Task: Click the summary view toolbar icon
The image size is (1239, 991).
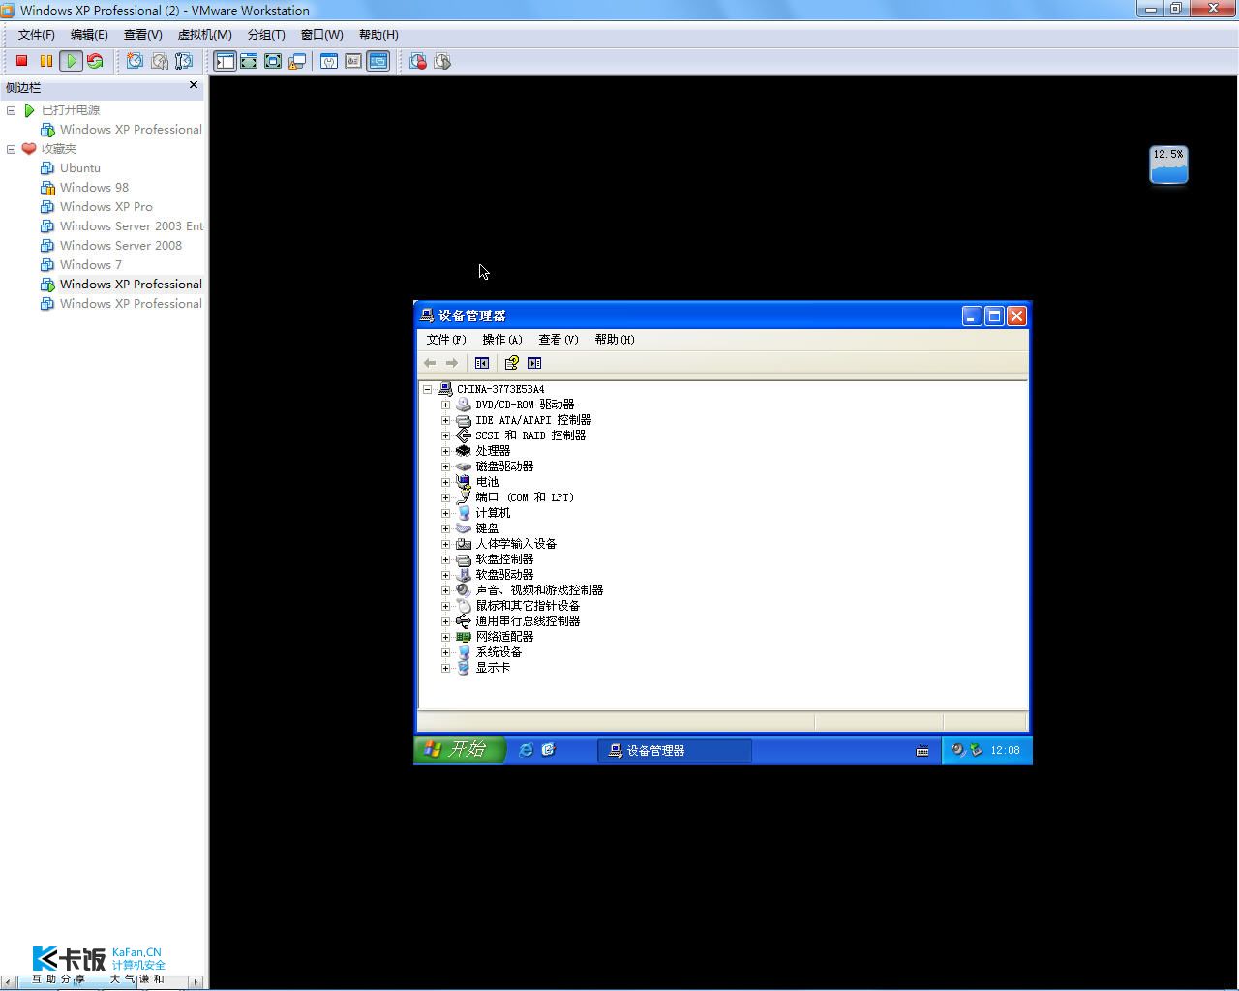Action: click(353, 61)
